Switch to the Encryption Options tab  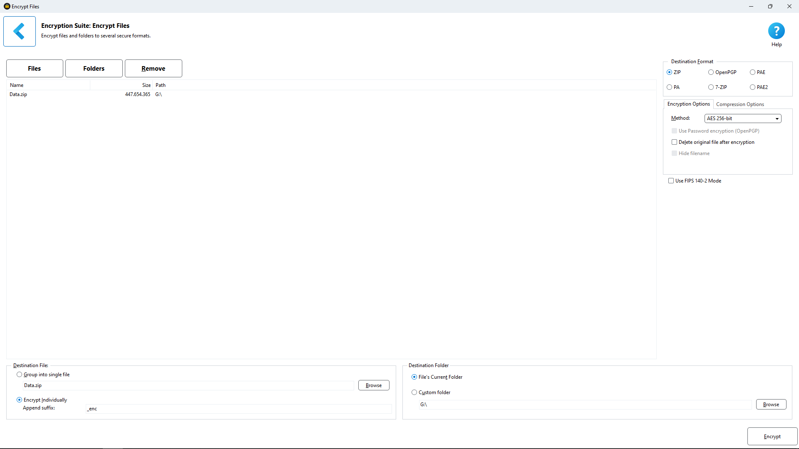pos(688,104)
